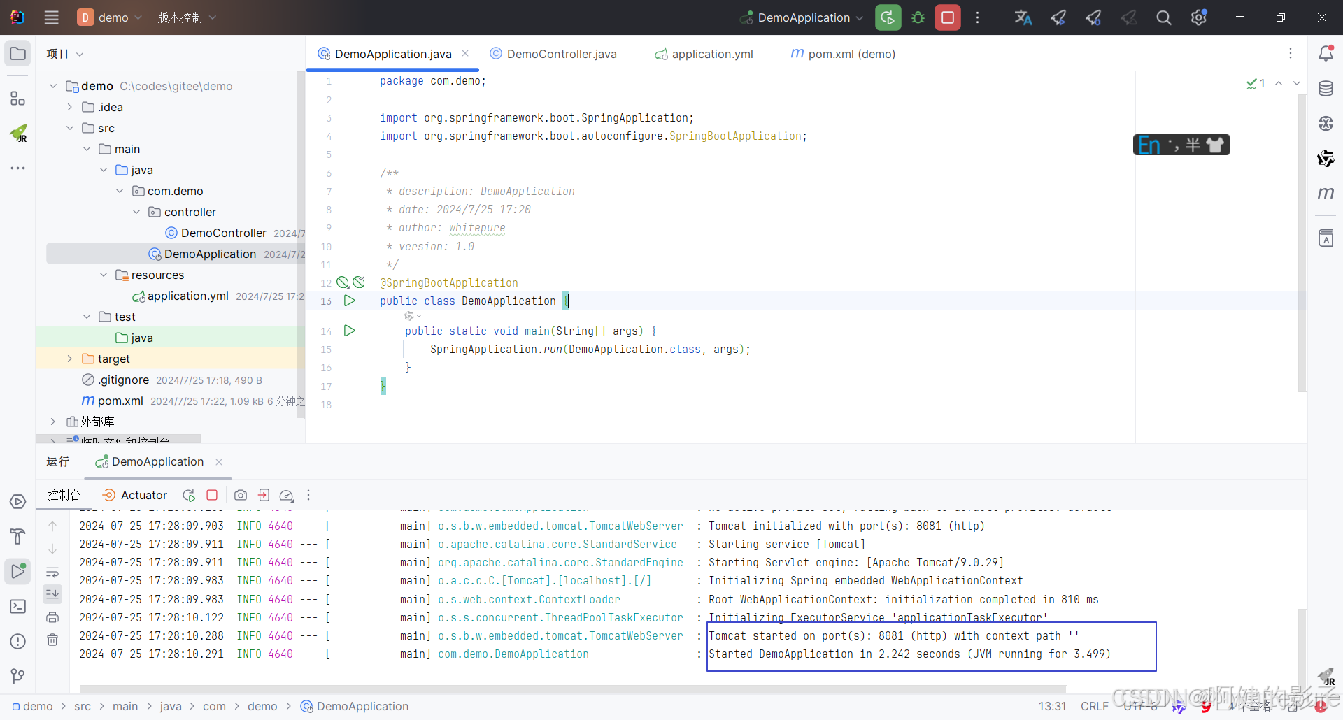Viewport: 1343px width, 720px height.
Task: Open the Services tool window
Action: click(18, 502)
